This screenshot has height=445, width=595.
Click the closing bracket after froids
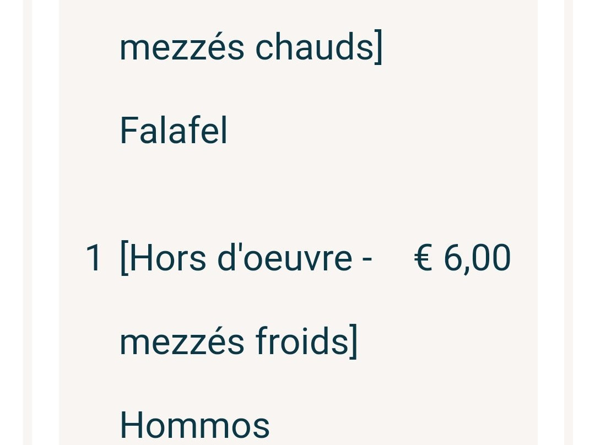(353, 341)
